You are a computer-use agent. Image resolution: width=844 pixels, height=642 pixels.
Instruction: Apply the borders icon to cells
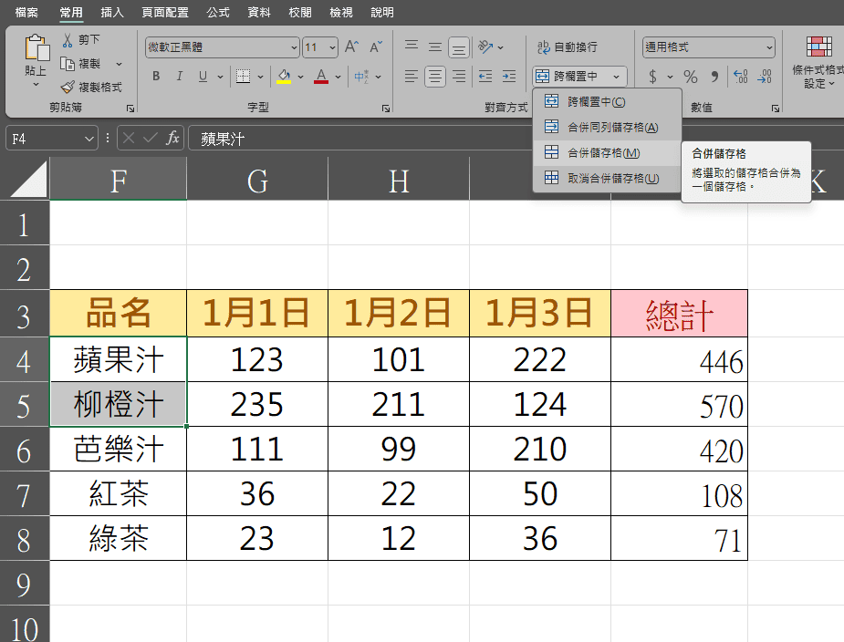(244, 77)
